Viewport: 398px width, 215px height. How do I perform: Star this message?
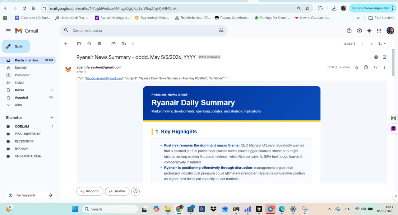357,67
